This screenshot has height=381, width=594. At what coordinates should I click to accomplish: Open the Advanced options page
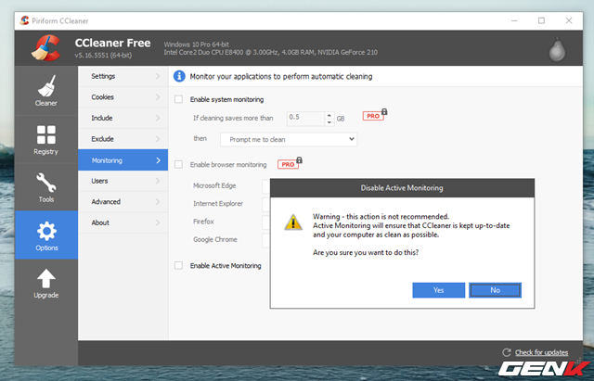(123, 202)
